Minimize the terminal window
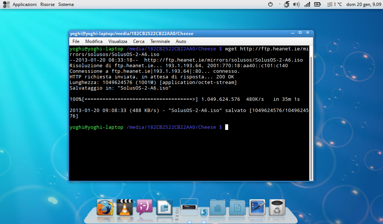The width and height of the screenshot is (383, 224). pyautogui.click(x=292, y=32)
